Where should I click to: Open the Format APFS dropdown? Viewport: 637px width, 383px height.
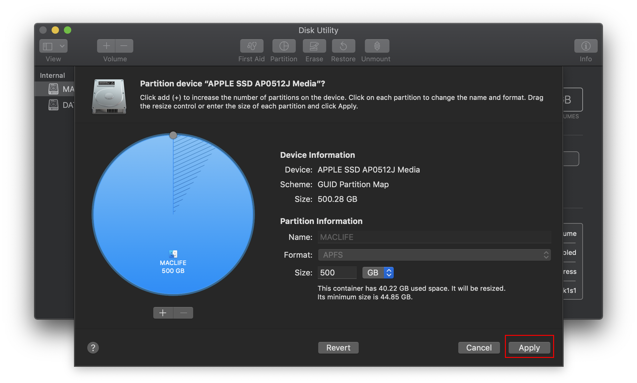click(434, 255)
